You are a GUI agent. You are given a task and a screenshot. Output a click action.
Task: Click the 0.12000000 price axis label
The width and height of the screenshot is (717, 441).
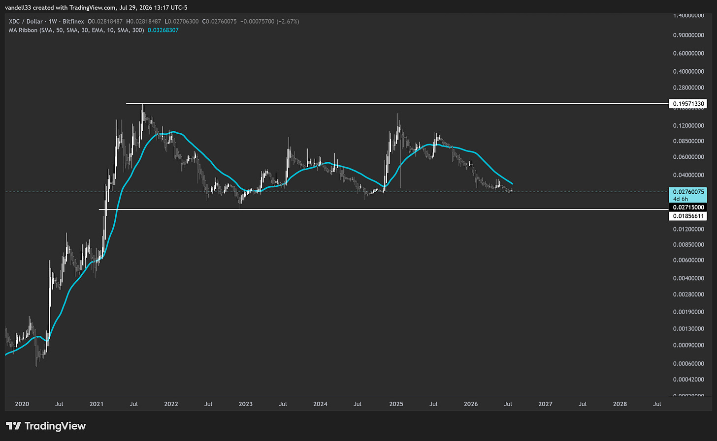[x=688, y=126]
